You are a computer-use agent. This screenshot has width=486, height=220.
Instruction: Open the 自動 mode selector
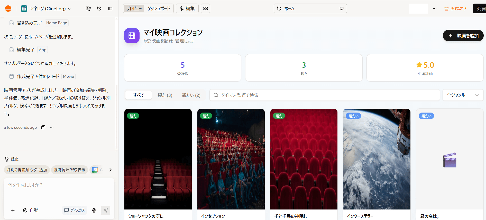pos(31,210)
